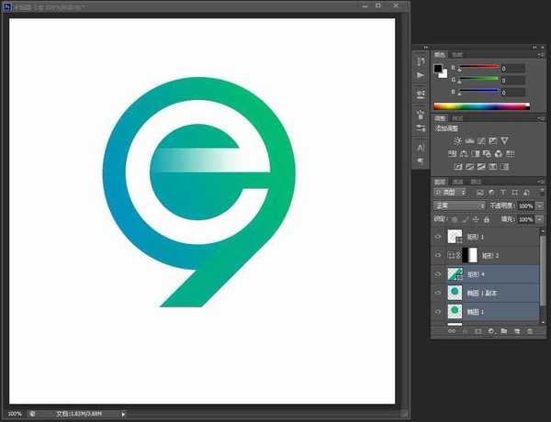The height and width of the screenshot is (422, 551).
Task: Click the link layers chain icon
Action: (451, 330)
